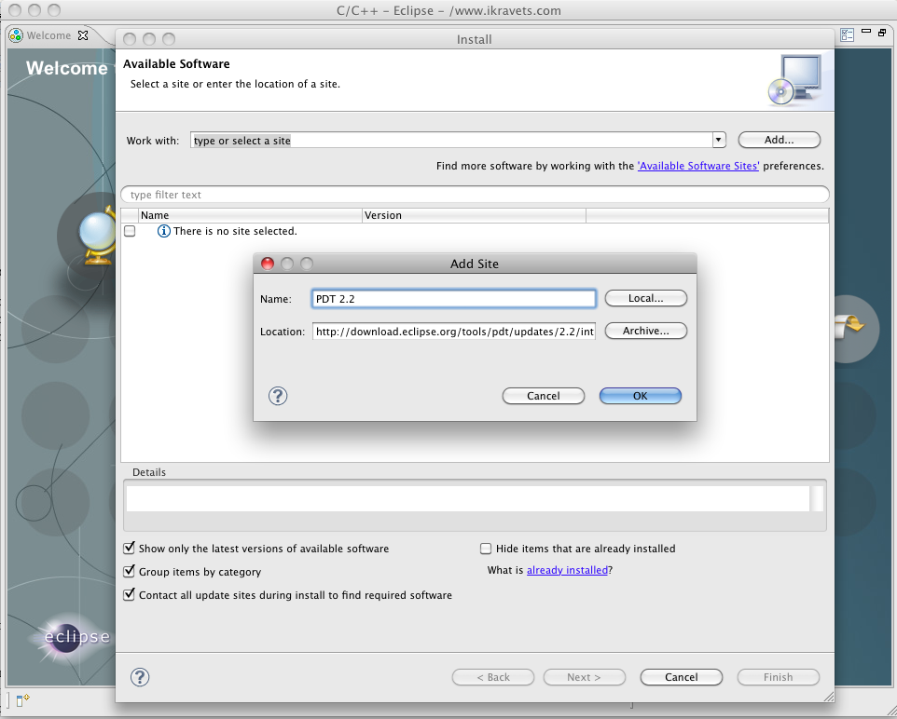Click the fast view icon in status bar
The image size is (897, 719).
[x=23, y=700]
